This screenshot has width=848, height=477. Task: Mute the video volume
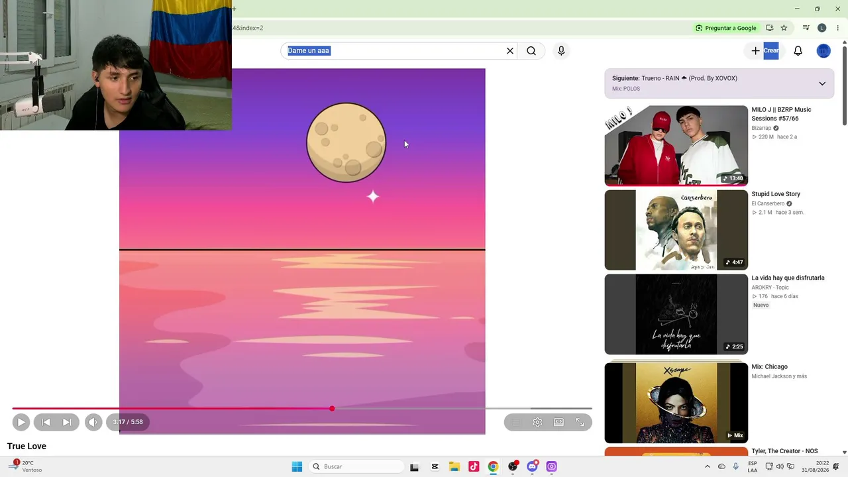click(93, 422)
